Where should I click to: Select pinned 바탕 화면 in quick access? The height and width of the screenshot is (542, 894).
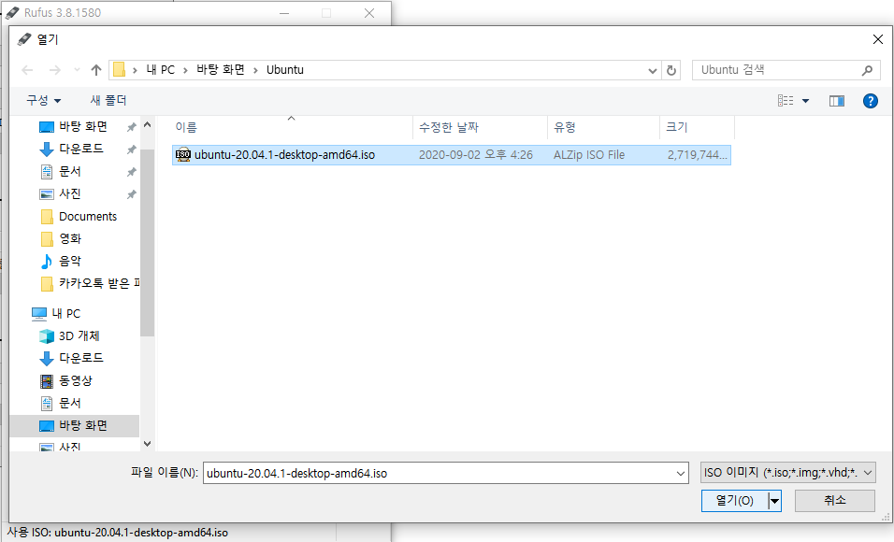[83, 126]
